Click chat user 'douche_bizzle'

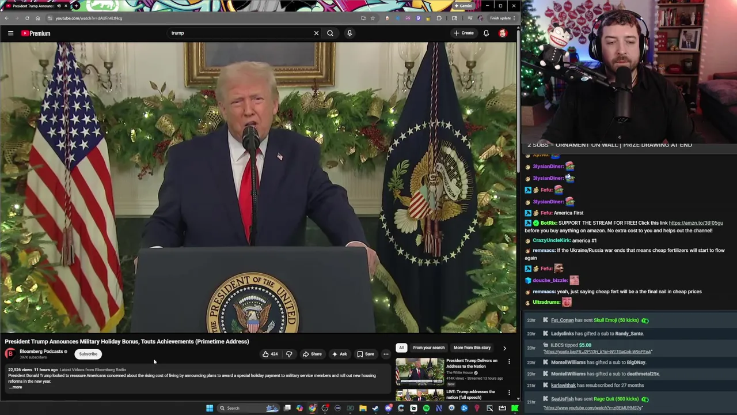550,281
